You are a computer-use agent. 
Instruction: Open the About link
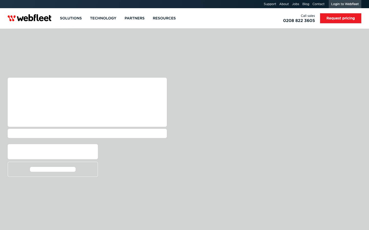tap(284, 4)
